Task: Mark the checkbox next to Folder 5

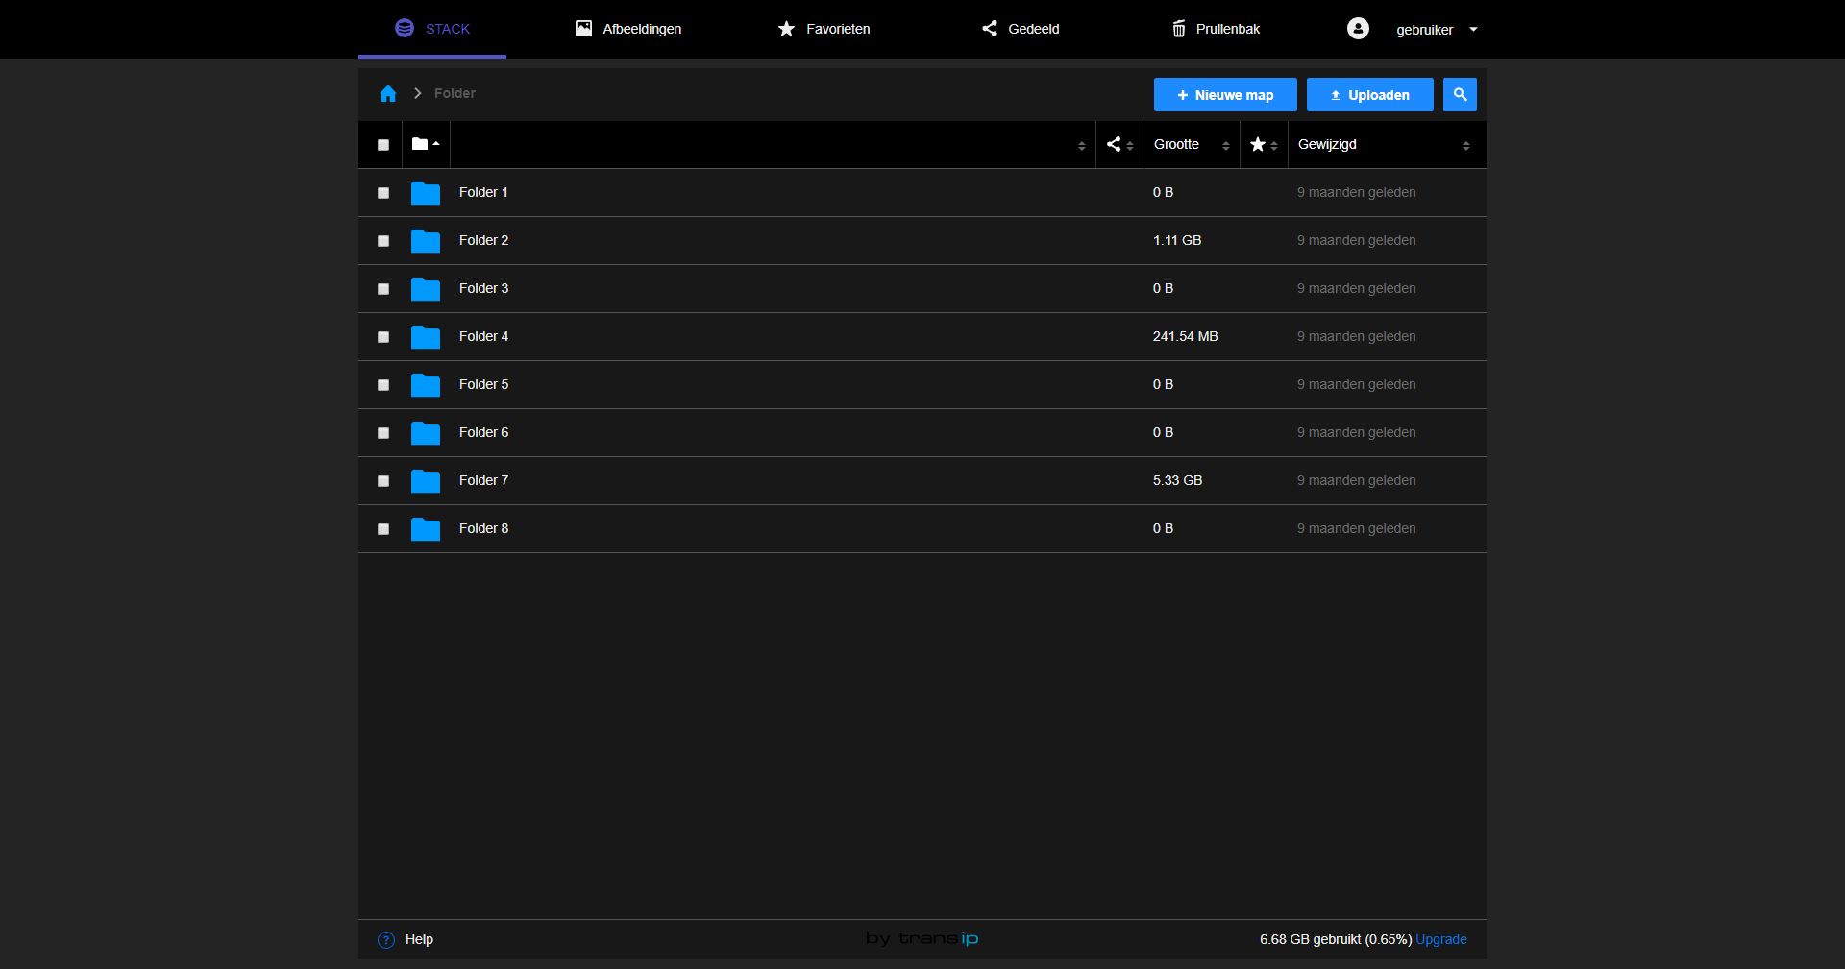Action: 382,385
